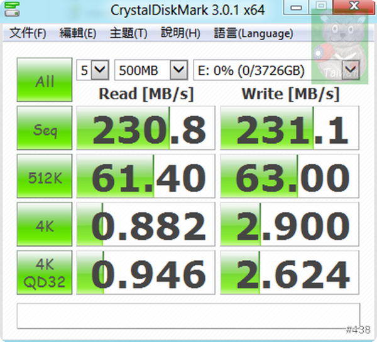Click the Seq read result 230.8
The height and width of the screenshot is (342, 377).
(x=146, y=128)
